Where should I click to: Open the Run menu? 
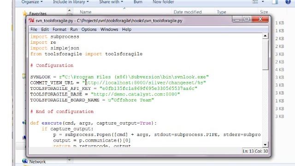pos(74,30)
